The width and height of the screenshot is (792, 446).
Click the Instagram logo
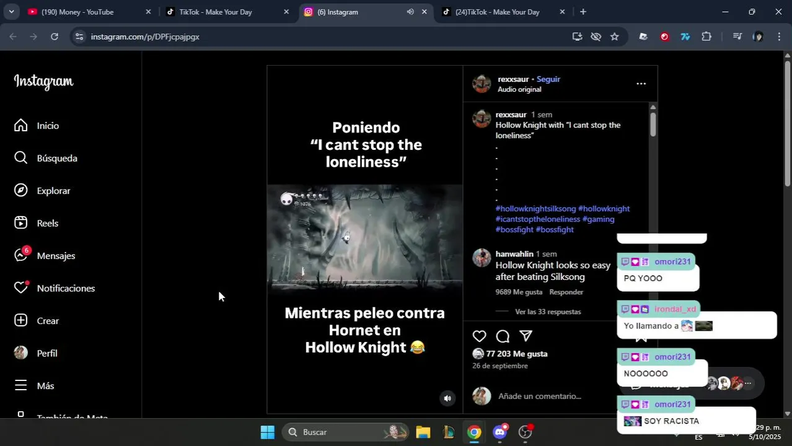43,81
